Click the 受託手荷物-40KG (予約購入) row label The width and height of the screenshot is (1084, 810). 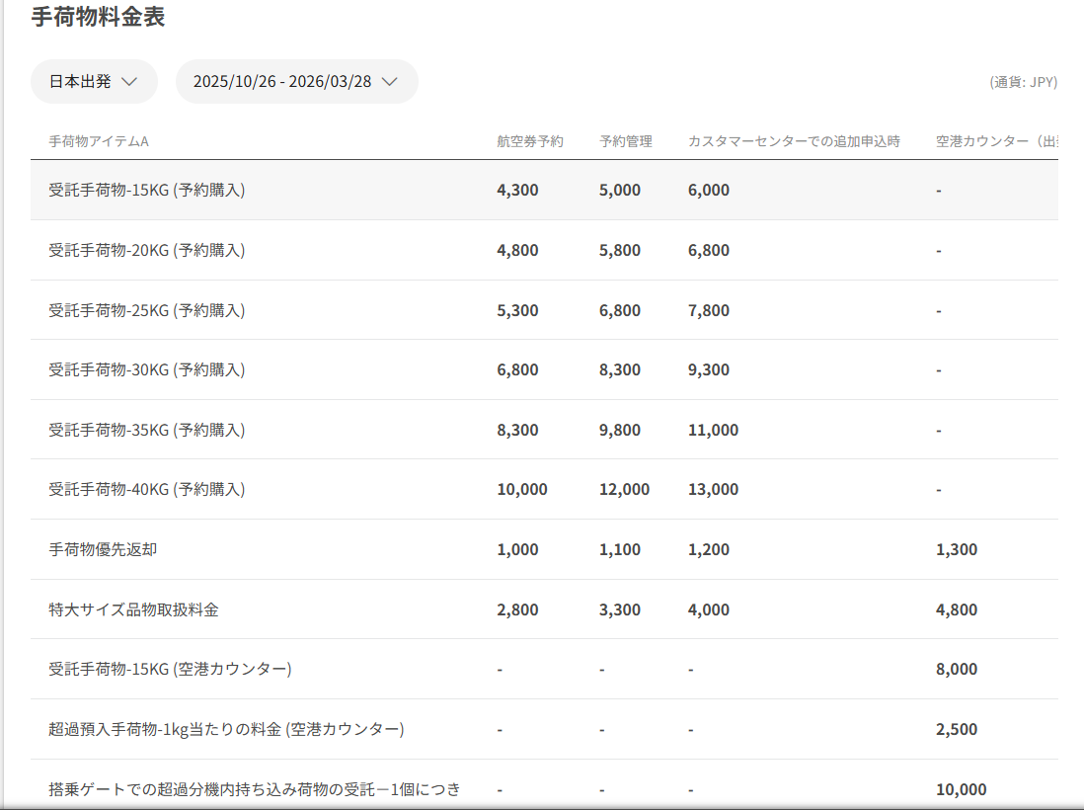147,489
